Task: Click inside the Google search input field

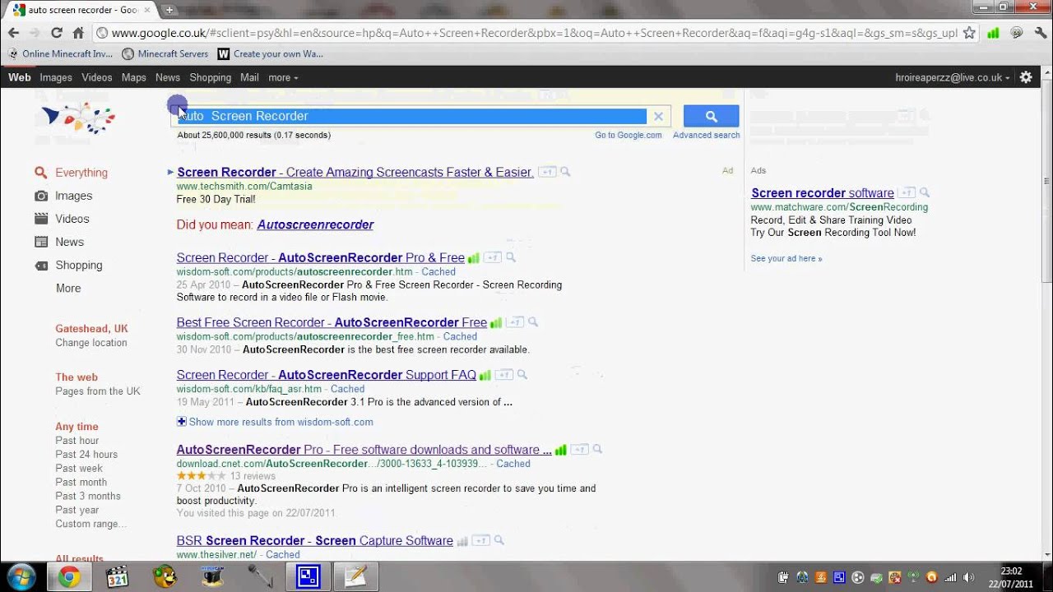Action: pyautogui.click(x=411, y=117)
